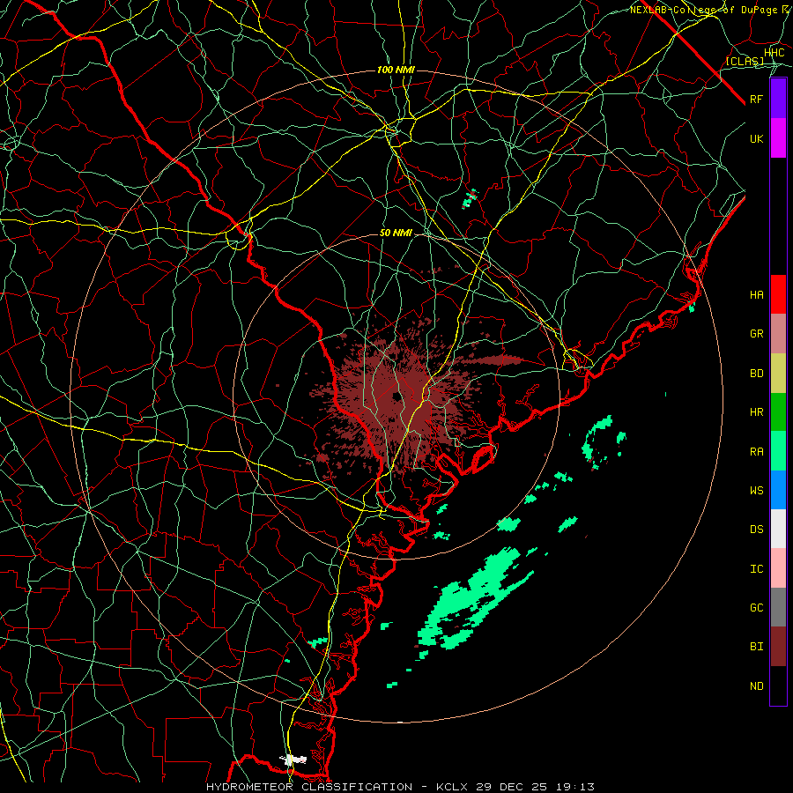Click the white echo patch at bottom

pyautogui.click(x=293, y=760)
